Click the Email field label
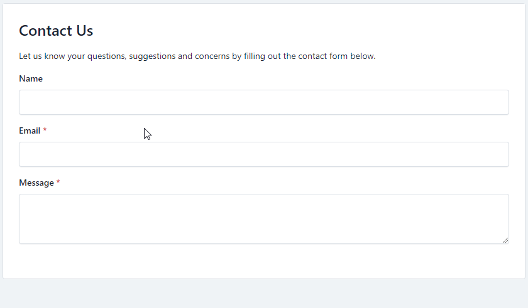528x308 pixels. point(30,130)
